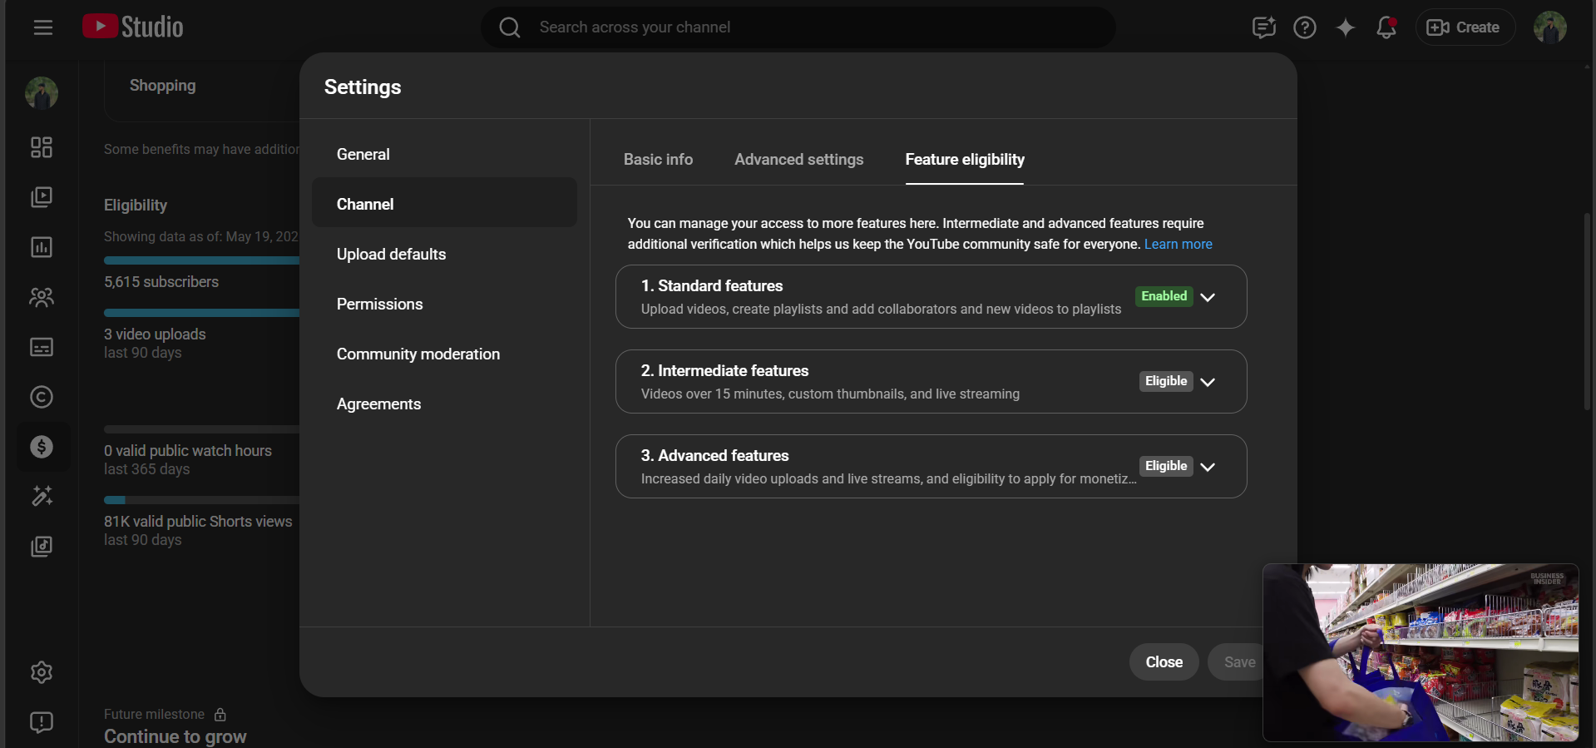The width and height of the screenshot is (1596, 748).
Task: Switch to the Basic info tab
Action: click(658, 160)
